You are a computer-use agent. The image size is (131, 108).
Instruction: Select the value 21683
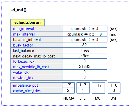click(x=85, y=67)
